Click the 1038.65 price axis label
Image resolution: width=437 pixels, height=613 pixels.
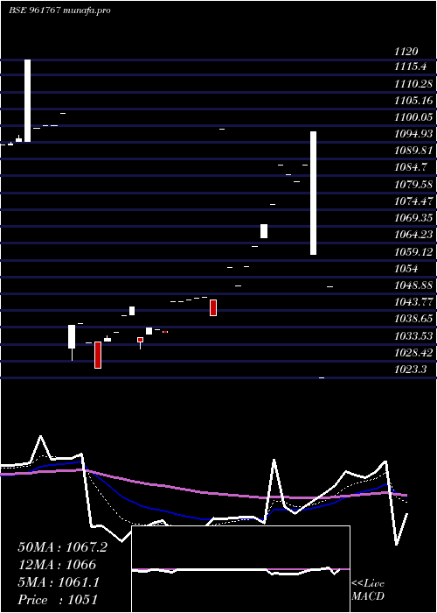click(413, 319)
